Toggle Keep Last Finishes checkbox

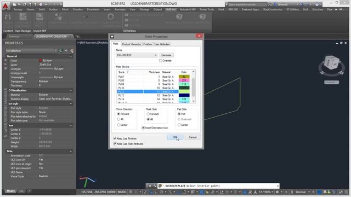coord(115,138)
